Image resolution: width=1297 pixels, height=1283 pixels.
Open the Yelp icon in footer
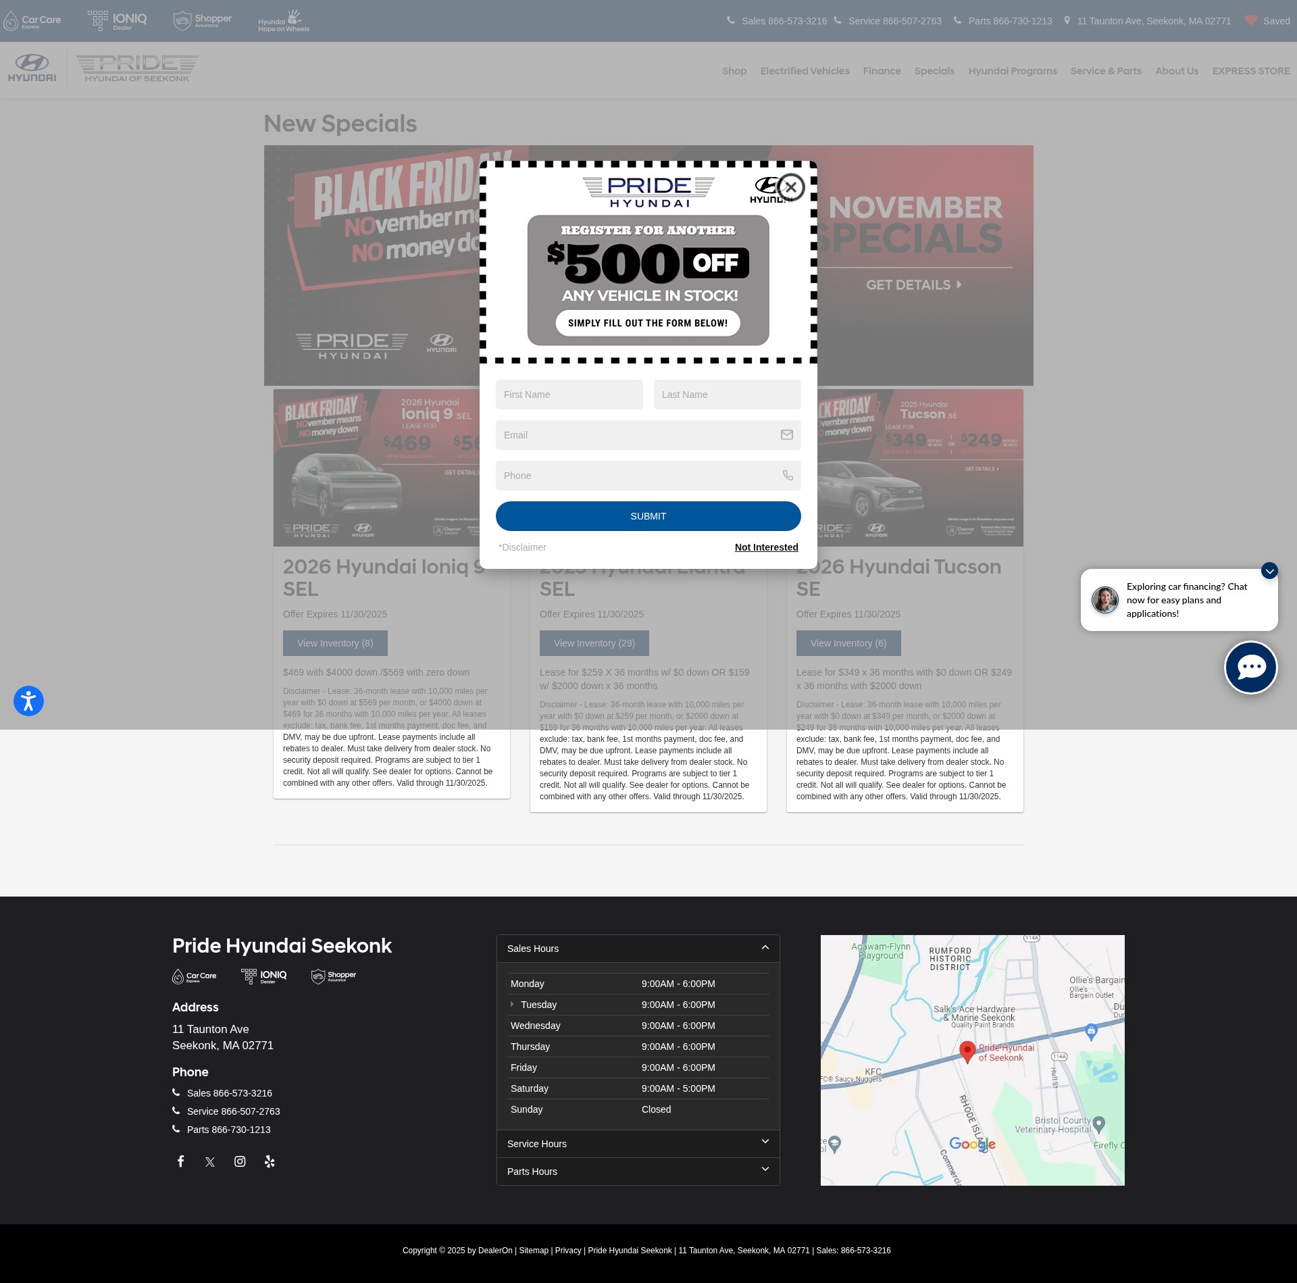tap(270, 1161)
